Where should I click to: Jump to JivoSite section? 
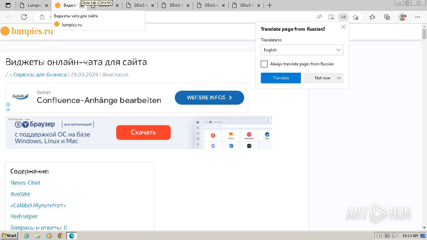click(x=20, y=194)
